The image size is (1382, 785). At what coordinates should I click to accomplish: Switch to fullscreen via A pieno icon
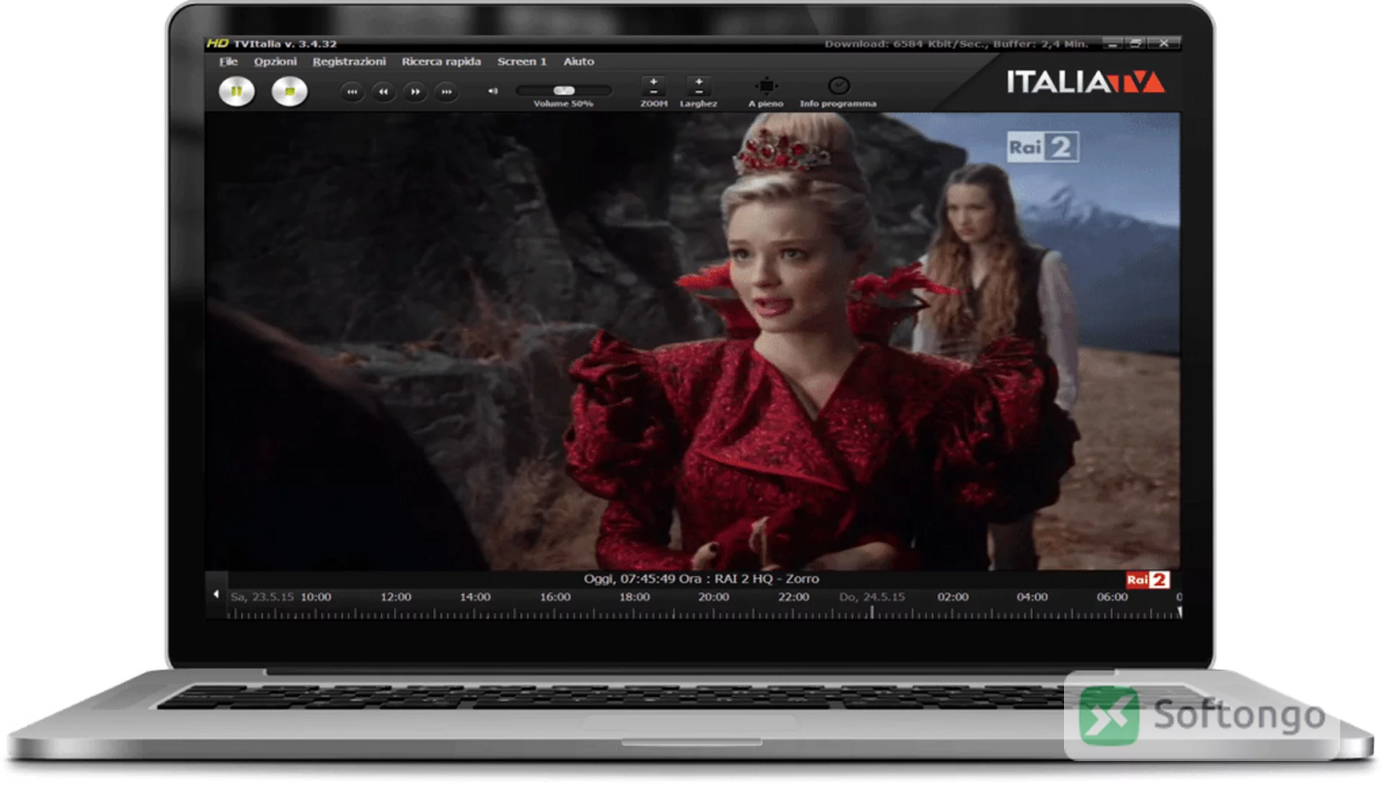pyautogui.click(x=766, y=86)
